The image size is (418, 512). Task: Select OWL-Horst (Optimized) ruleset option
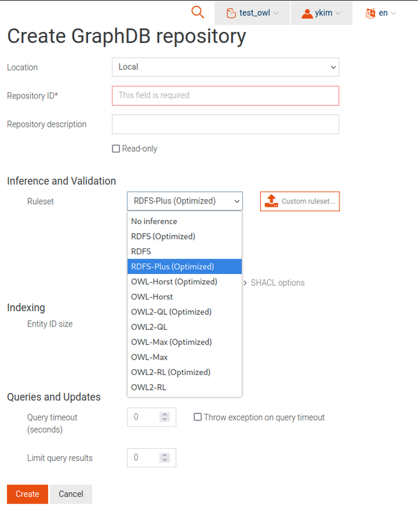pos(174,282)
